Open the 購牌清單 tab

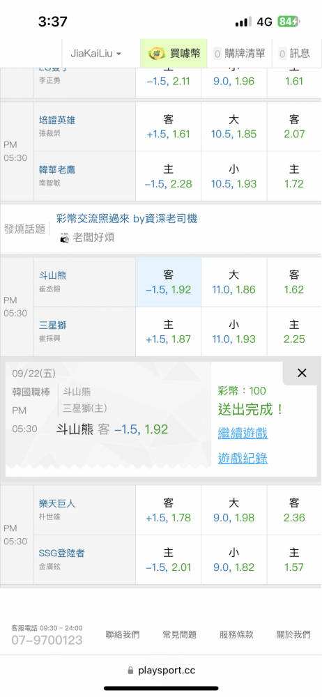click(x=240, y=54)
